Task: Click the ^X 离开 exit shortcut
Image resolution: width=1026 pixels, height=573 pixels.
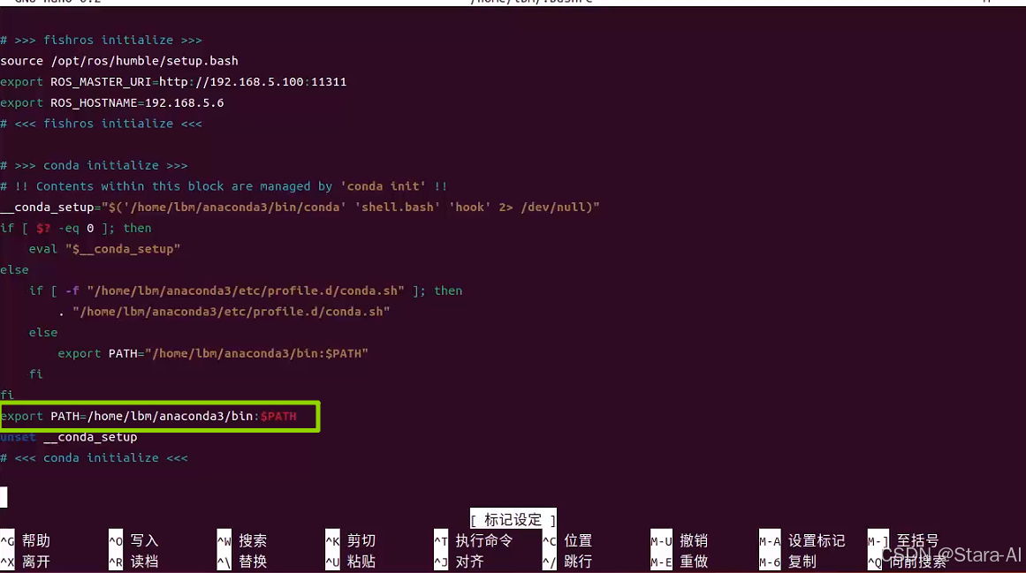Action: coord(26,562)
